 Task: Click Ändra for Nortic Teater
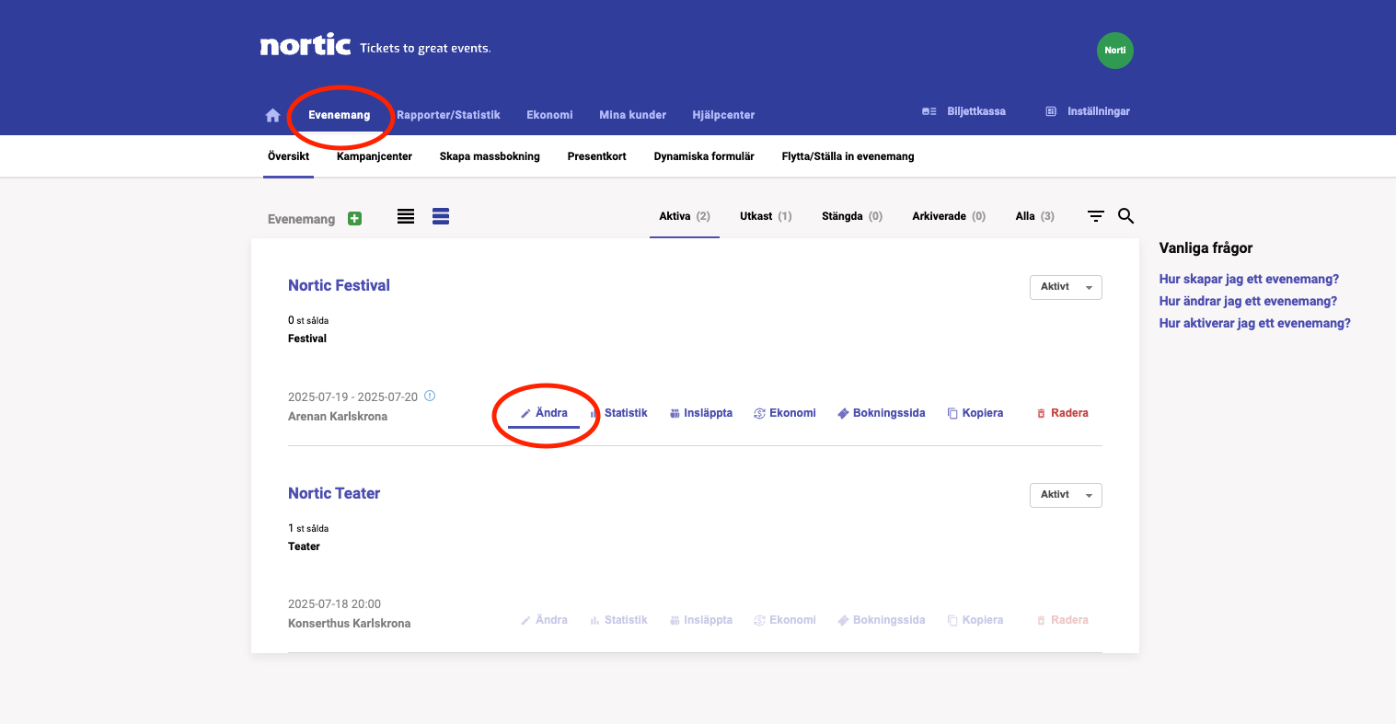click(x=544, y=620)
